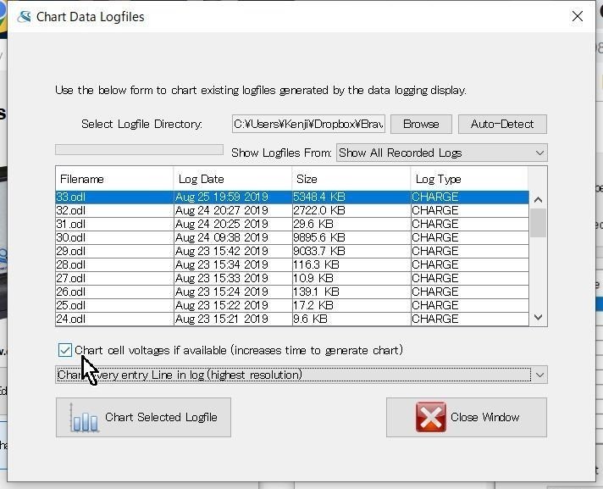The image size is (603, 489).
Task: Select the 31.odl logfile row
Action: click(x=292, y=224)
